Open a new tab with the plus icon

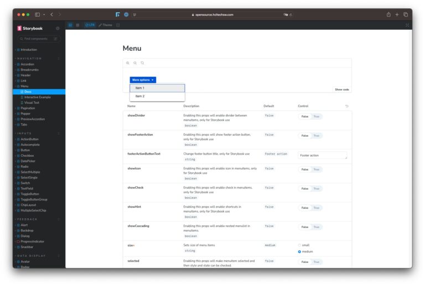[397, 14]
